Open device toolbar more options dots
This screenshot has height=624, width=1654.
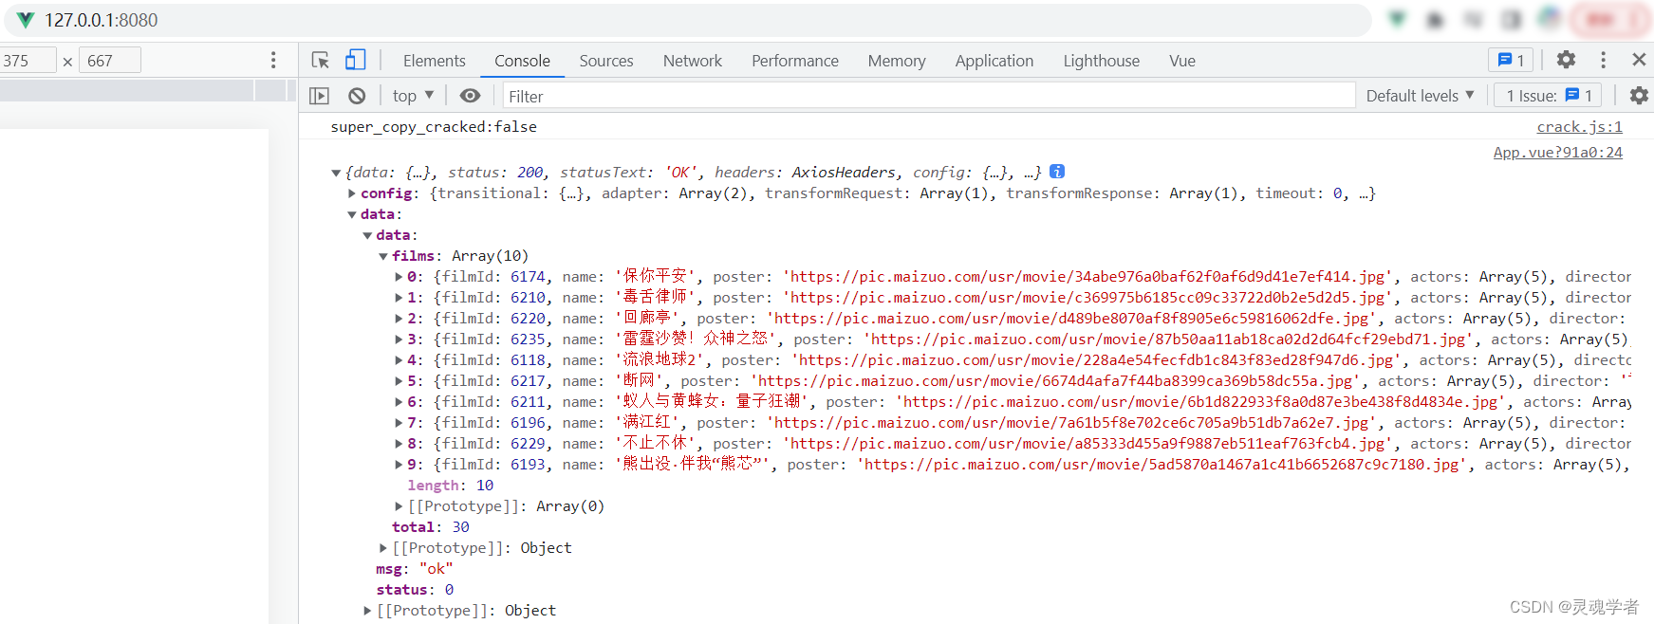coord(273,60)
